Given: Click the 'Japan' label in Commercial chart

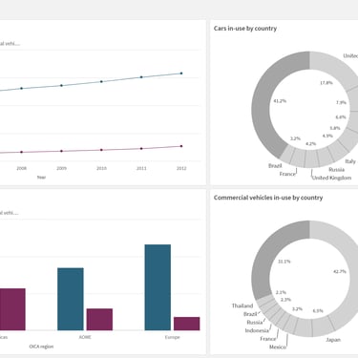Looking at the screenshot, I should click(333, 340).
